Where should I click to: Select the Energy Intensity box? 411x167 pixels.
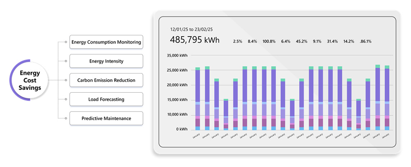point(106,61)
